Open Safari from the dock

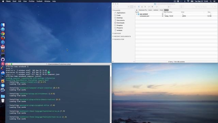[3, 42]
